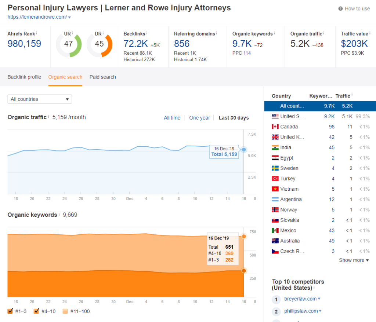
Task: Click Mexico keywords count 43
Action: click(332, 230)
